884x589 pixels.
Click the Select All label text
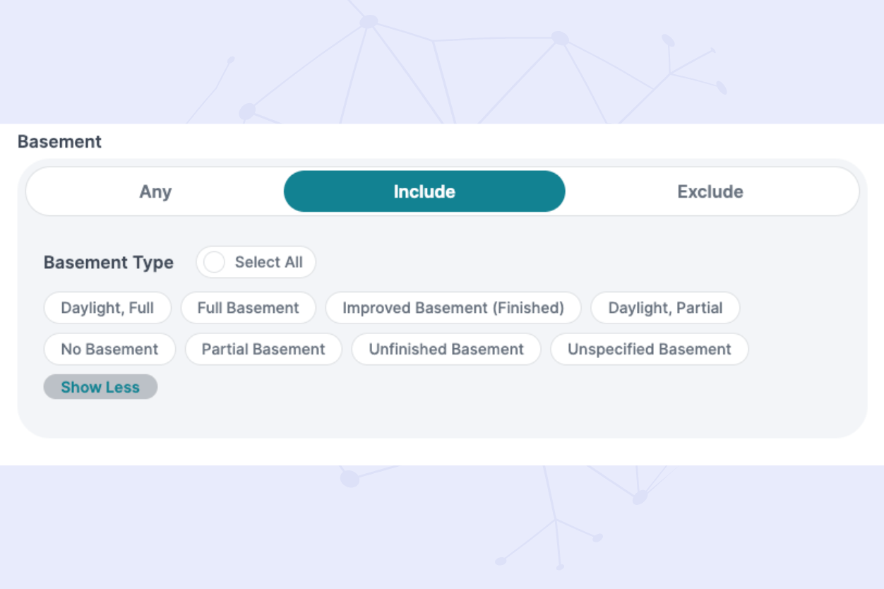[x=268, y=262]
